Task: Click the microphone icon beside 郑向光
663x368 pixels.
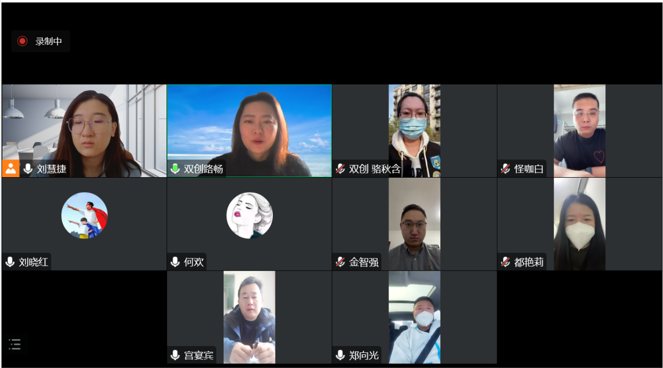Action: pyautogui.click(x=340, y=355)
